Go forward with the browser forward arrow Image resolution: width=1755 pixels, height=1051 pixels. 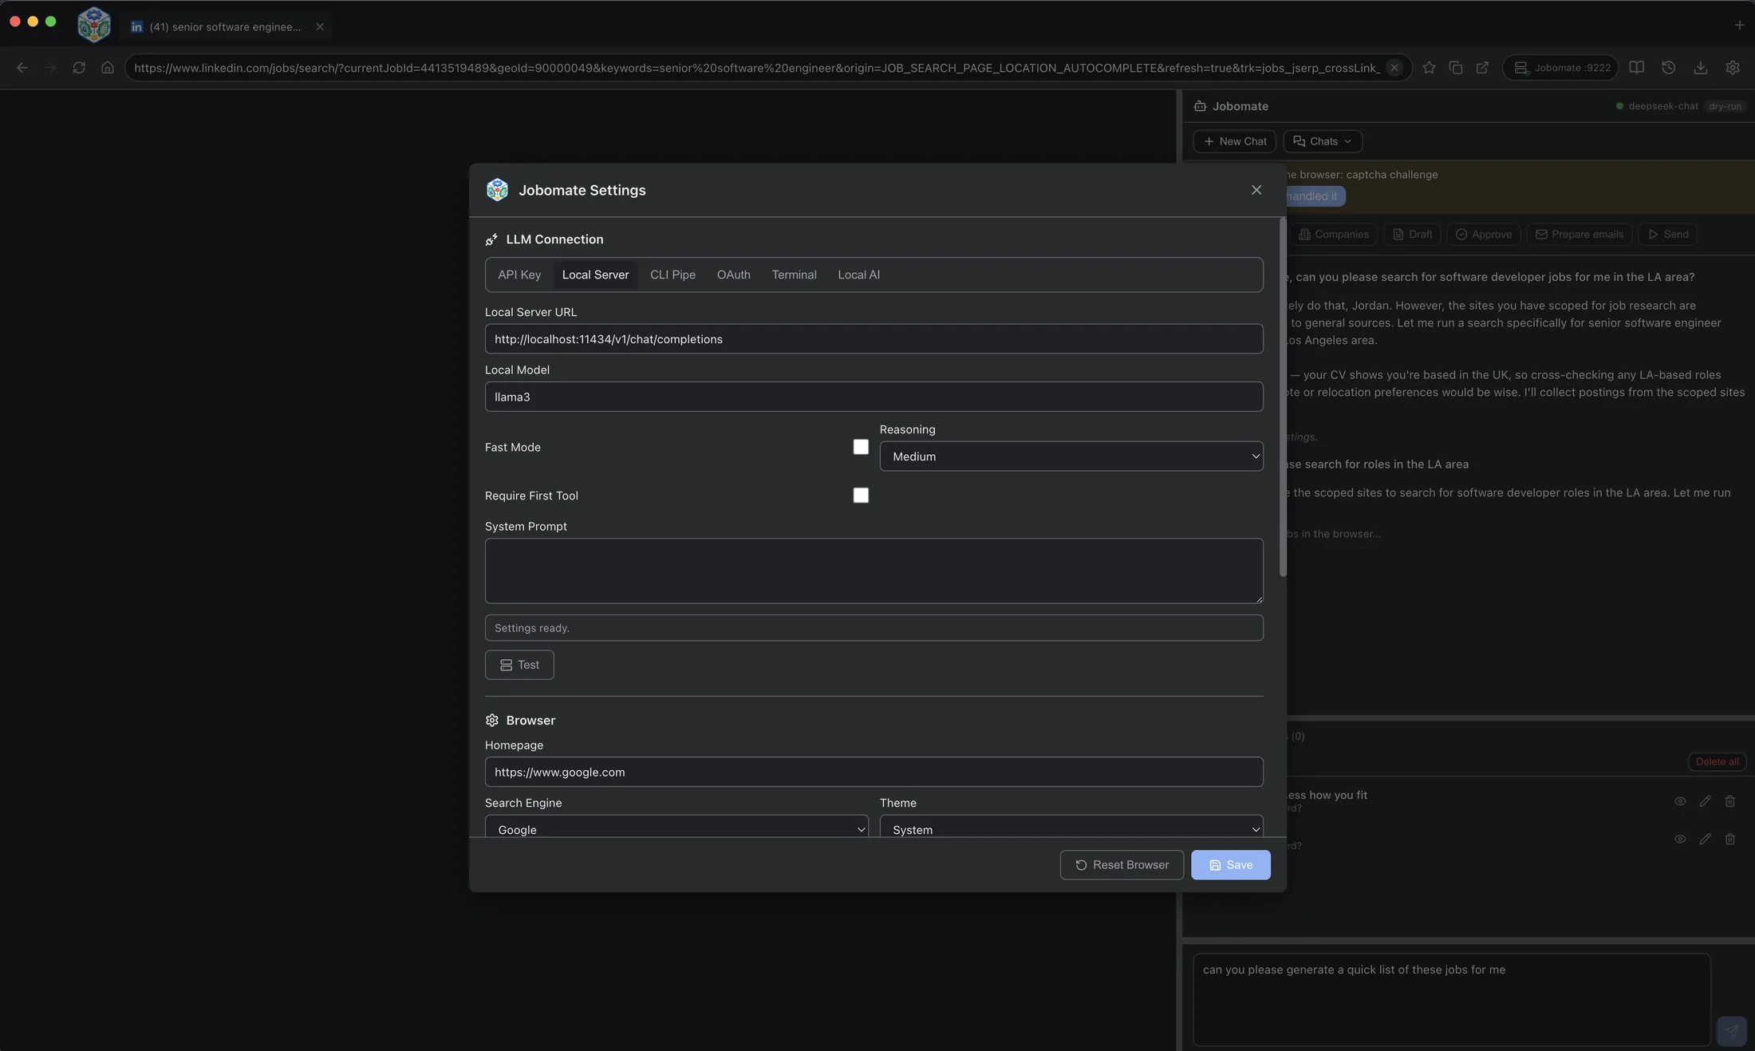click(x=51, y=68)
